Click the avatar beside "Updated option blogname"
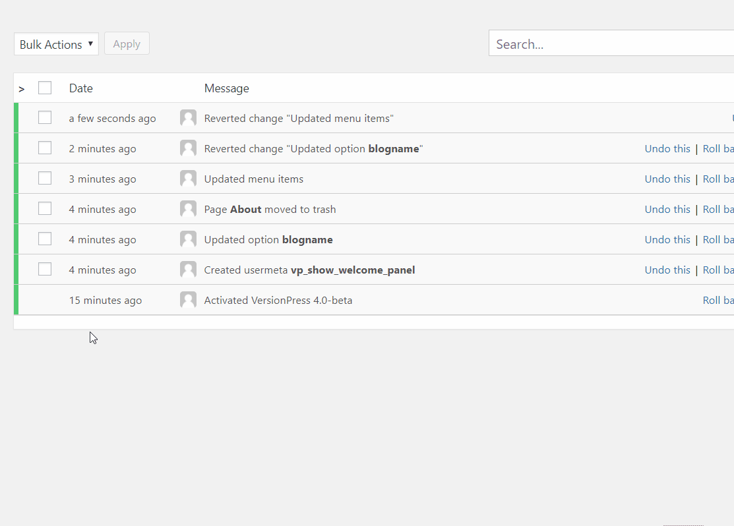The width and height of the screenshot is (734, 526). pos(188,239)
